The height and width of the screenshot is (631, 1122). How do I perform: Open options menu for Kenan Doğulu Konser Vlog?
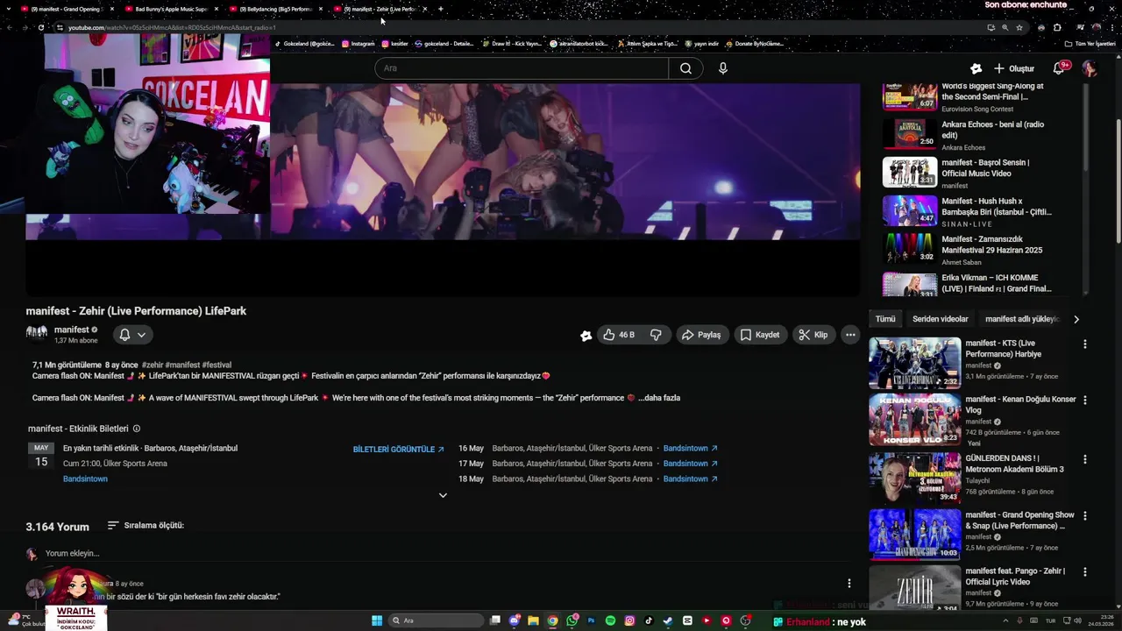(1084, 401)
